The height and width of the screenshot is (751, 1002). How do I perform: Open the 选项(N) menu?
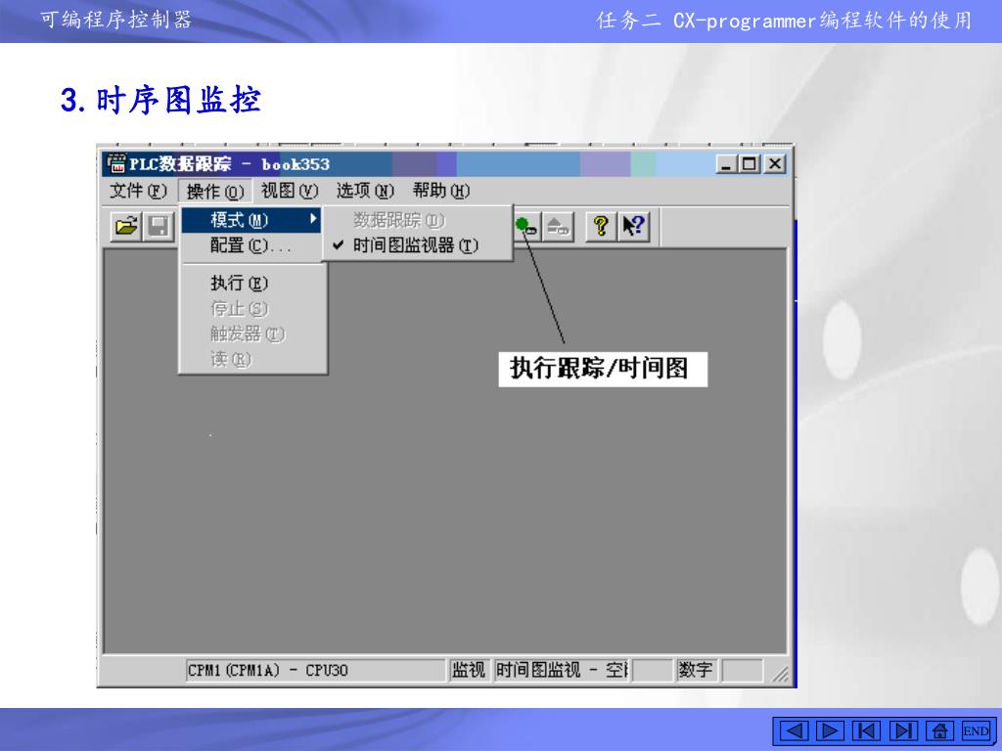click(x=365, y=191)
